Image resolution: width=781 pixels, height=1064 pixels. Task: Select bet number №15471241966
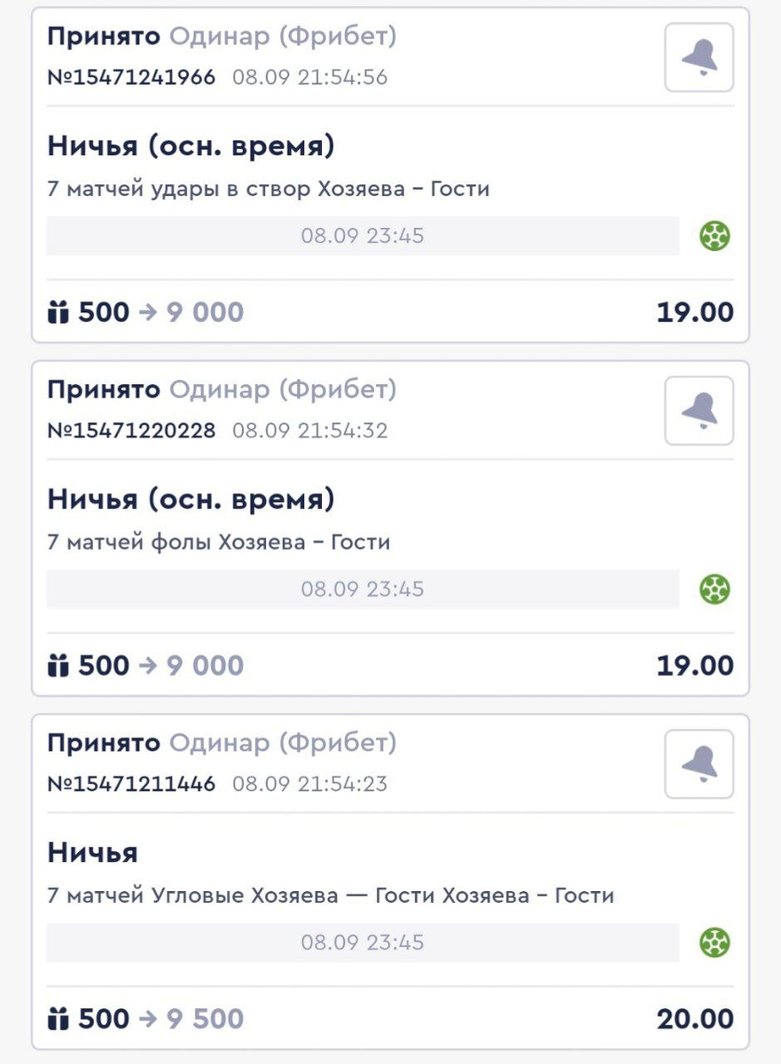tap(131, 77)
